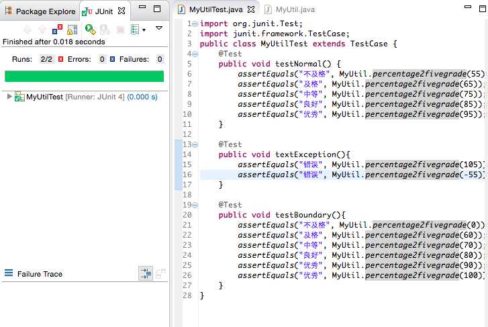Click the Errors count value

point(102,59)
